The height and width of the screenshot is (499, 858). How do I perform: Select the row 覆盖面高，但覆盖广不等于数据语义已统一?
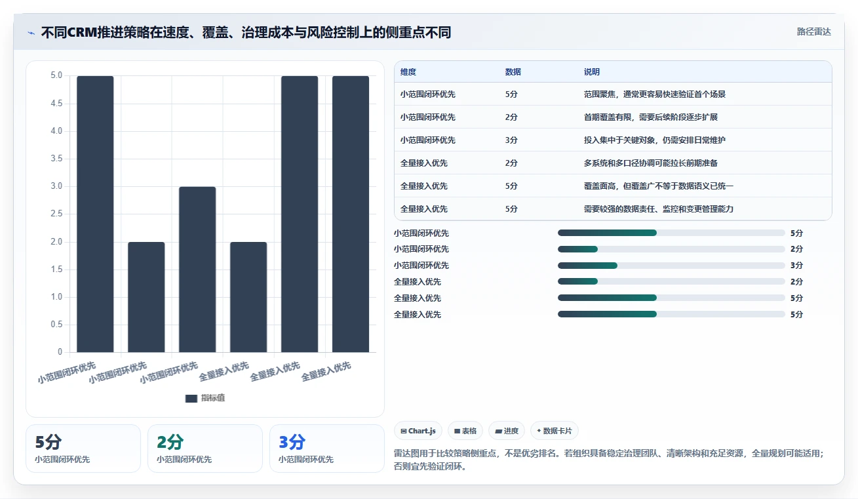[x=613, y=186]
